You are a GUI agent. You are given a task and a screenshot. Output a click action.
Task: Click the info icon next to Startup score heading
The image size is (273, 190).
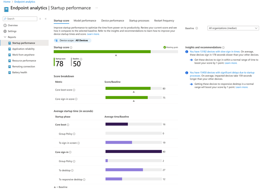pos(71,48)
